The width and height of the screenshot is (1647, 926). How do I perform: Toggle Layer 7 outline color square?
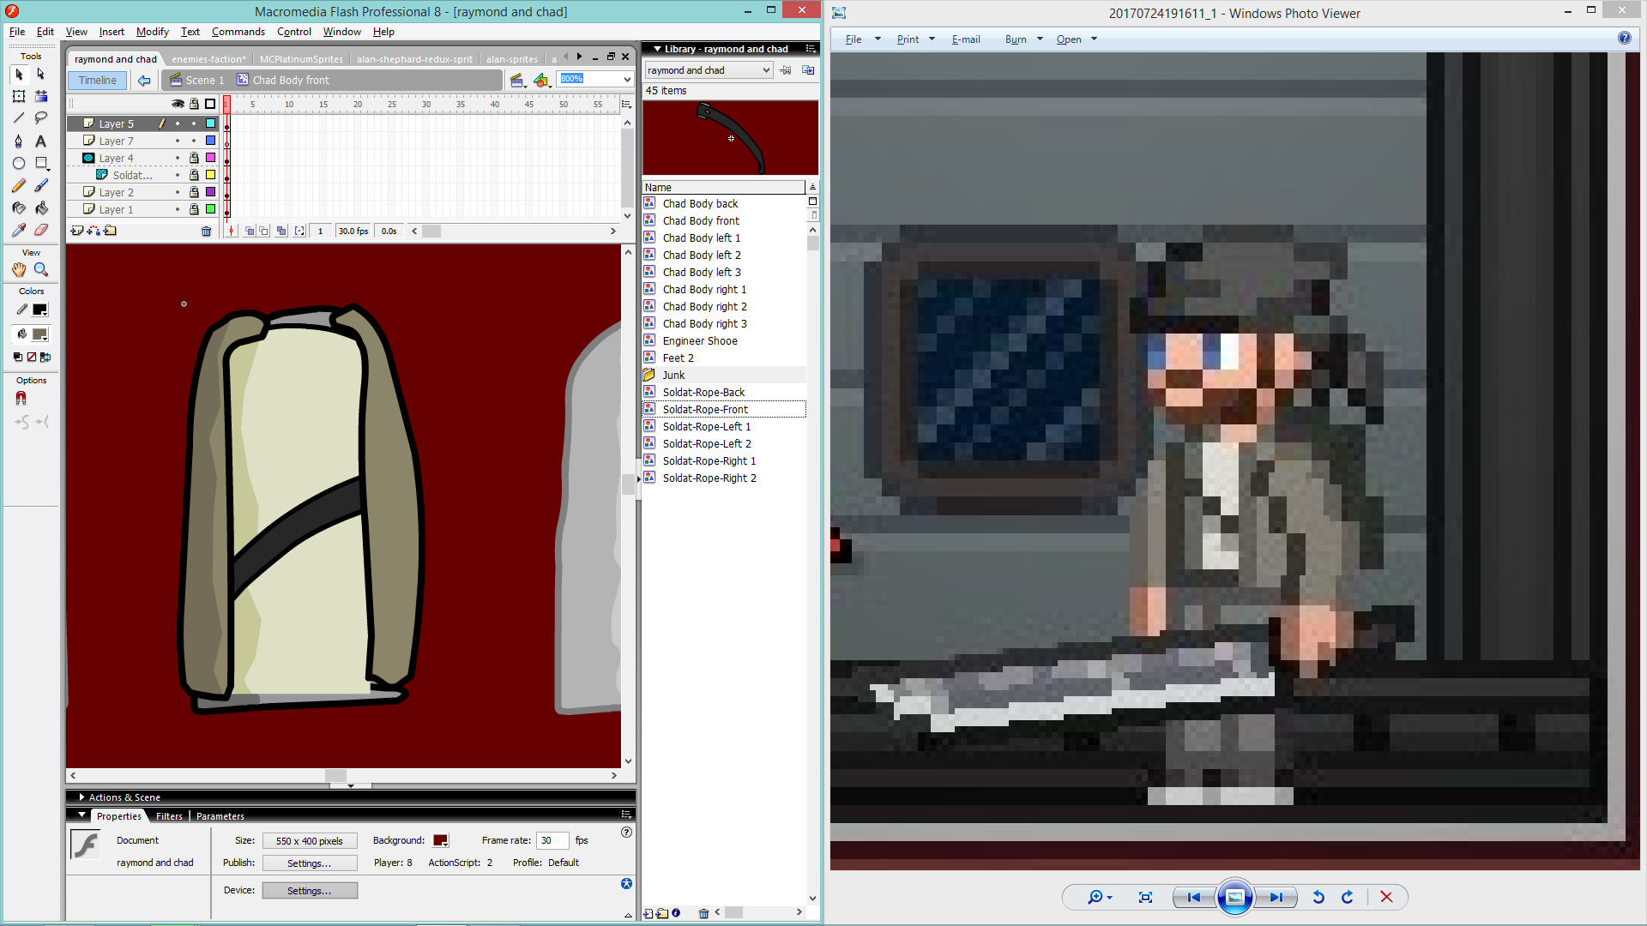(x=210, y=141)
